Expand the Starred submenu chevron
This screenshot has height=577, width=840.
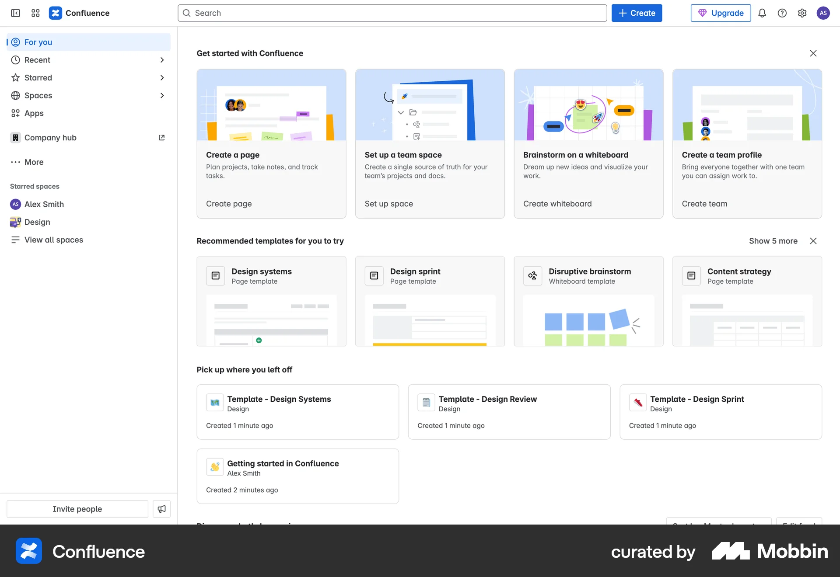pos(162,78)
